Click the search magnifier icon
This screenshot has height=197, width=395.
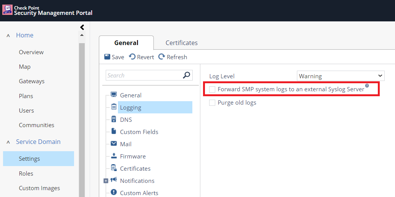coord(186,75)
